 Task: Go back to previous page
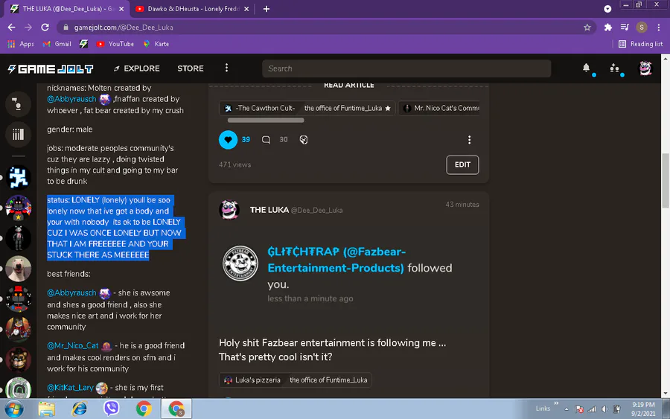point(11,28)
